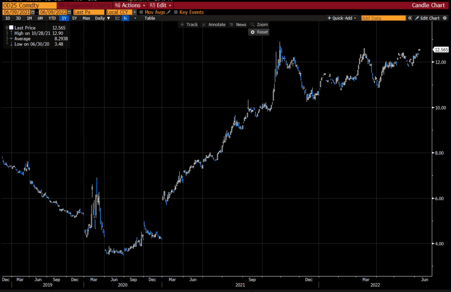This screenshot has width=451, height=292.
Task: Click the Edit Chart button
Action: pyautogui.click(x=427, y=18)
